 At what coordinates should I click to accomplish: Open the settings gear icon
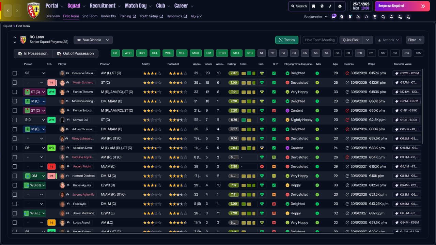(340, 6)
